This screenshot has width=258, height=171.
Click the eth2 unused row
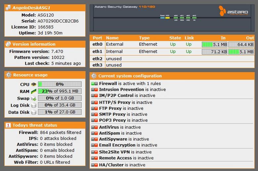[172, 59]
